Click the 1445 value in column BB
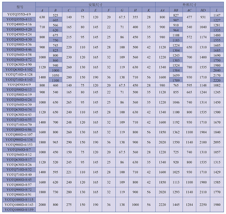 (x=176, y=205)
